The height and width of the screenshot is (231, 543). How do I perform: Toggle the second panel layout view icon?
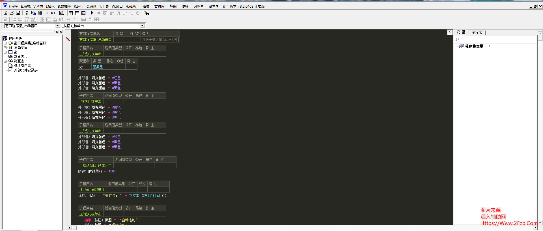(77, 13)
